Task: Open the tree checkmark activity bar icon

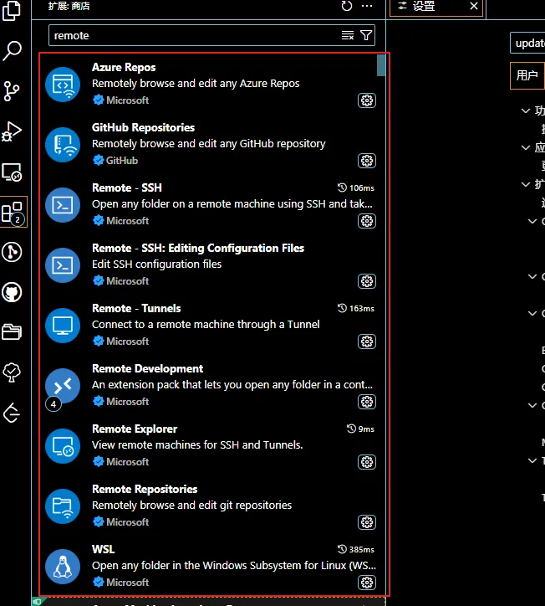Action: pos(12,372)
